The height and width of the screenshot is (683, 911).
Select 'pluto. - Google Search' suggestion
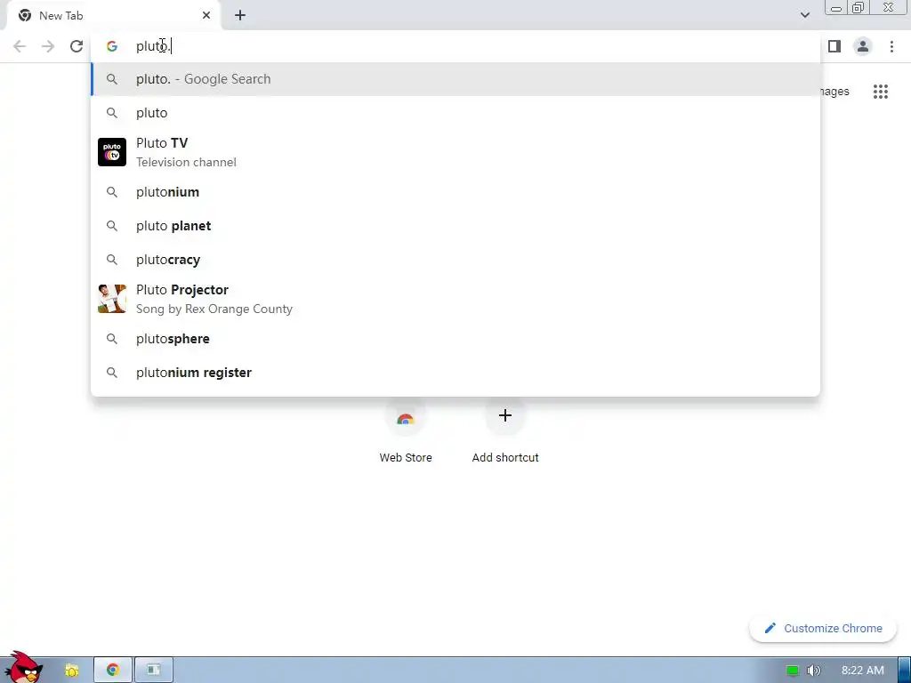(x=455, y=79)
